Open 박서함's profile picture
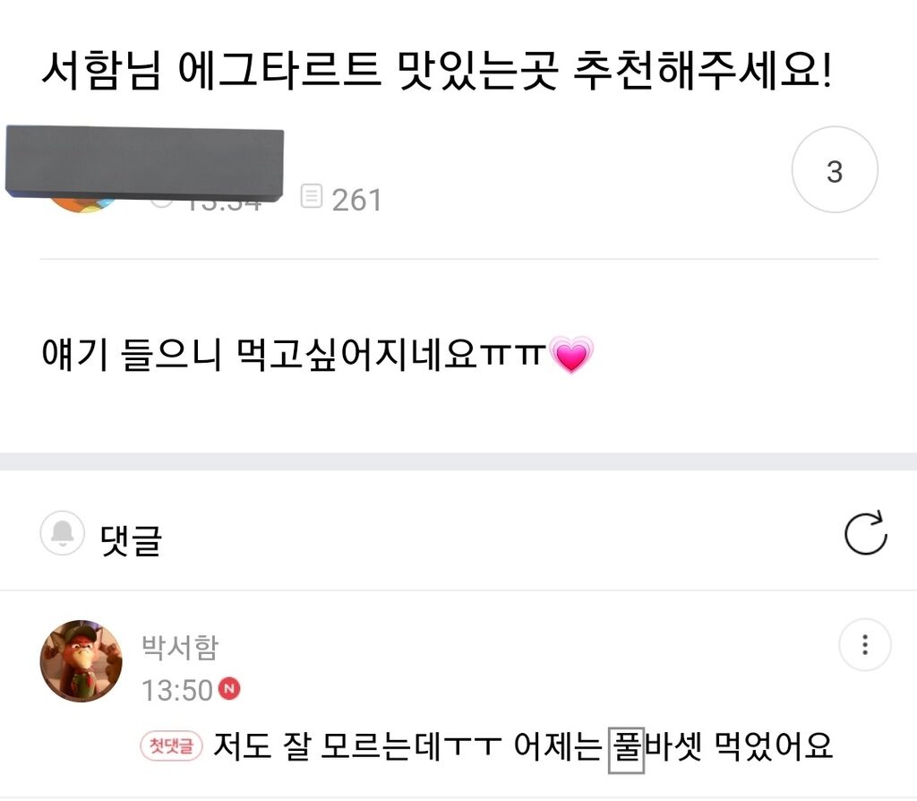Screen dimensions: 917x801 (x=81, y=661)
